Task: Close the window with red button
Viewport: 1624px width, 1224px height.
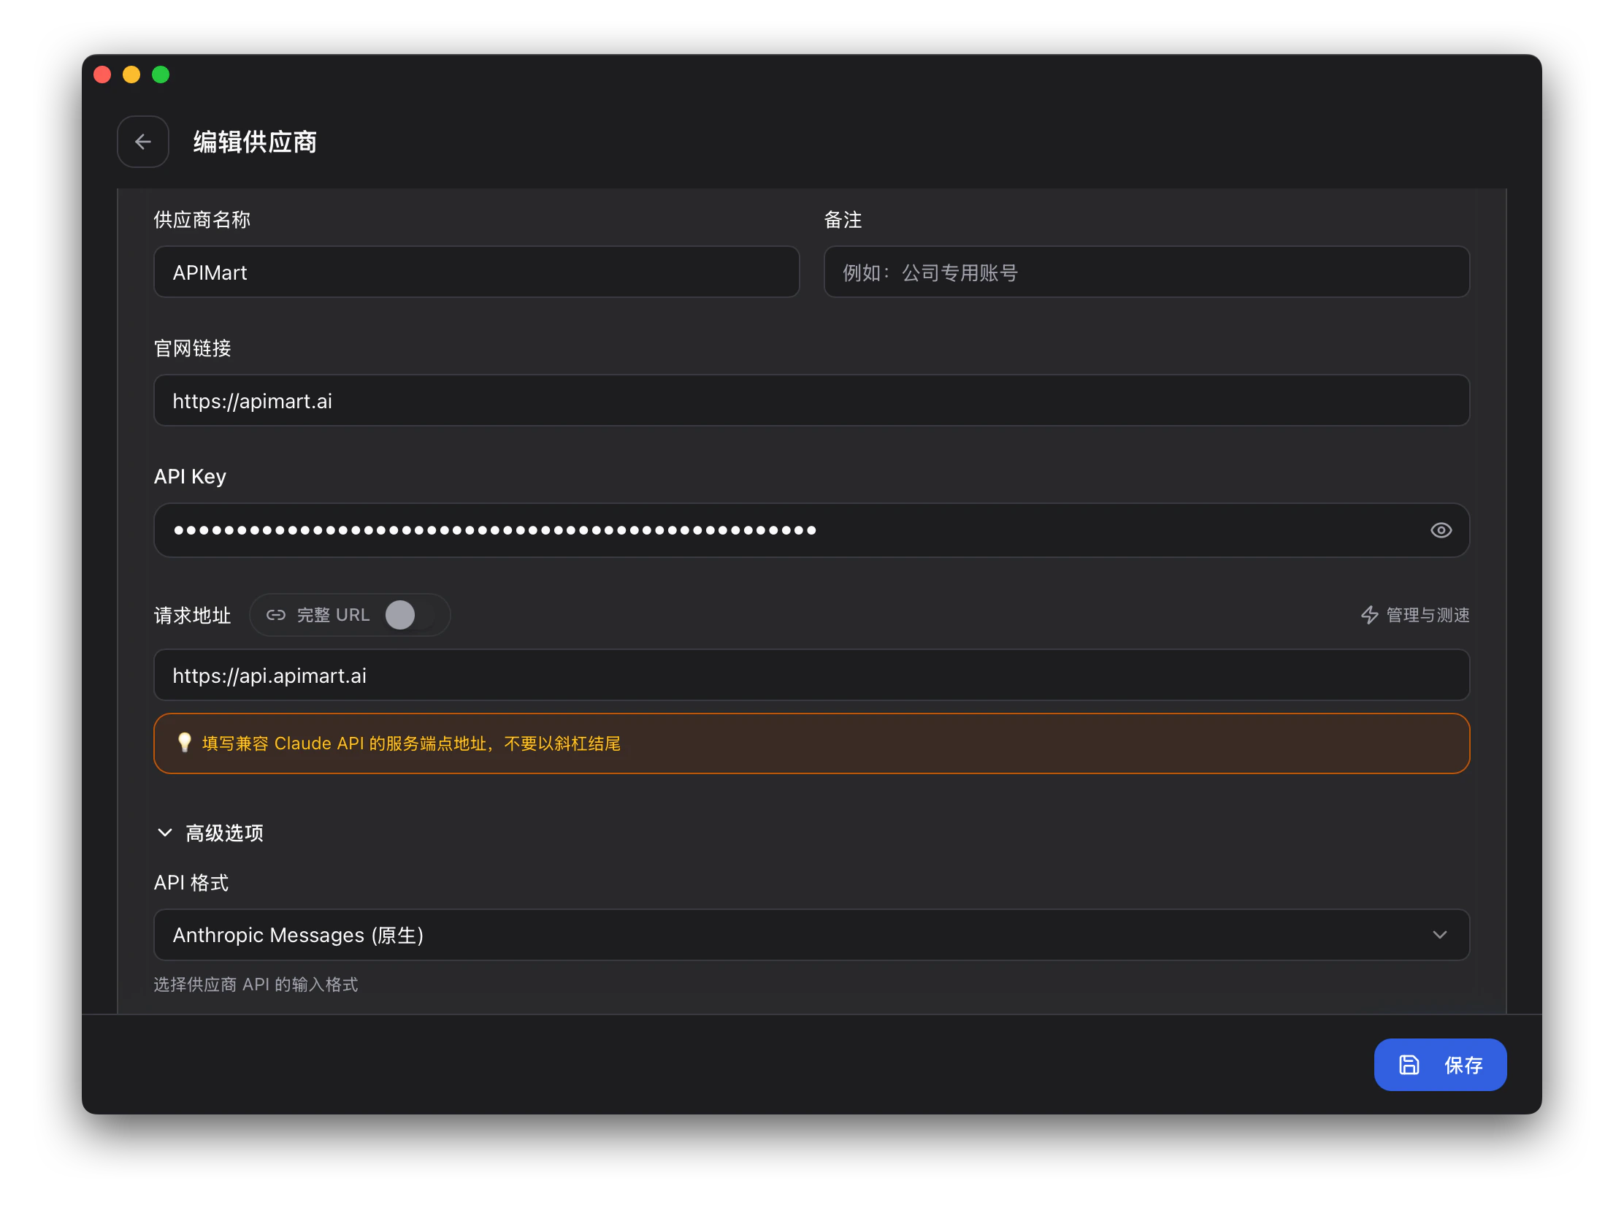Action: (103, 75)
